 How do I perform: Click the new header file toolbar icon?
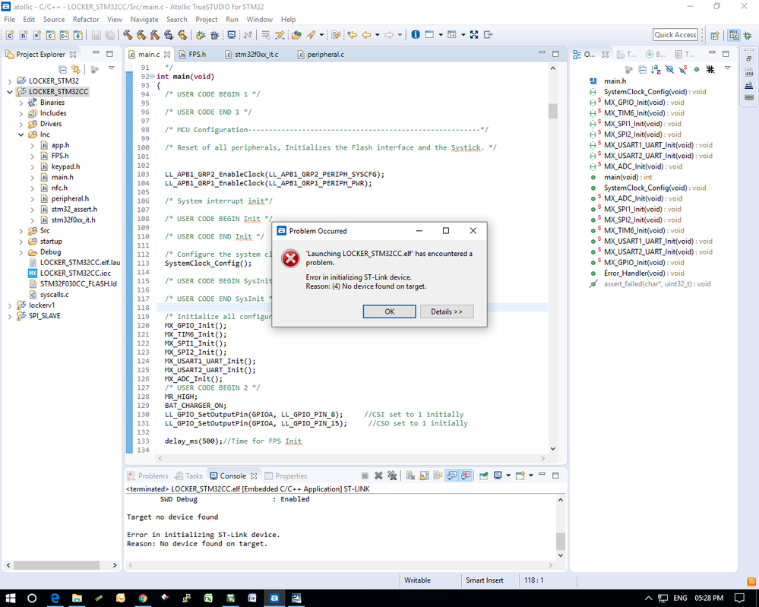tap(24, 35)
